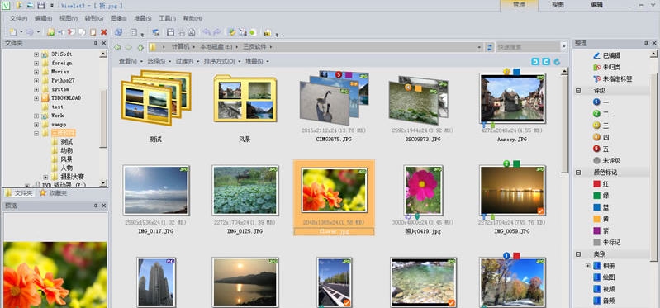Open the 图像 menu
Viewport: 660px width, 308px height.
coord(119,18)
